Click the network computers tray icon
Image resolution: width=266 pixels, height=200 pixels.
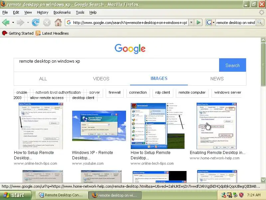[235, 195]
